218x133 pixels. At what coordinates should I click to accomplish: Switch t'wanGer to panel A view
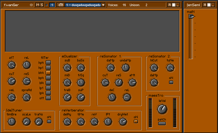click(x=170, y=5)
